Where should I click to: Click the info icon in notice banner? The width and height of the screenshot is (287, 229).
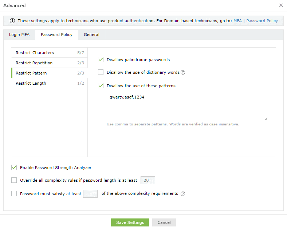point(12,21)
